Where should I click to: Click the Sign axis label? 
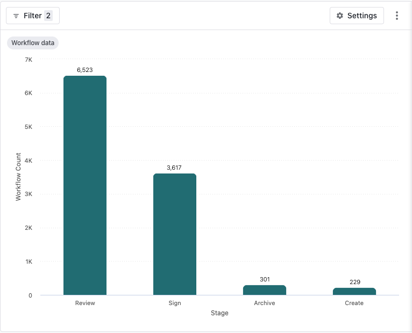point(175,303)
